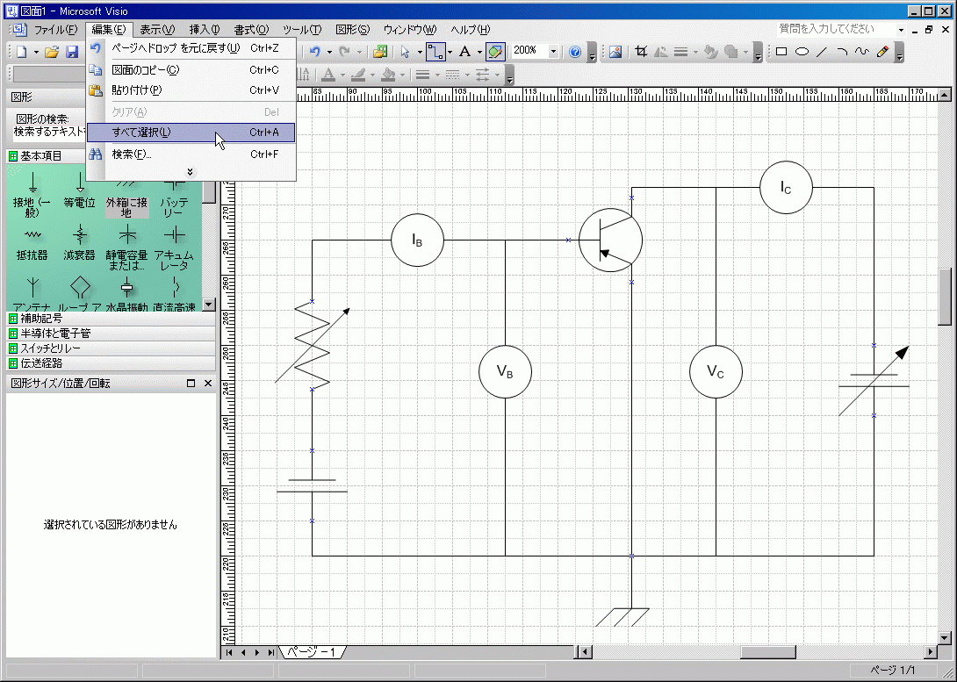Select the Connector tool in toolbar
957x682 pixels.
[x=435, y=52]
